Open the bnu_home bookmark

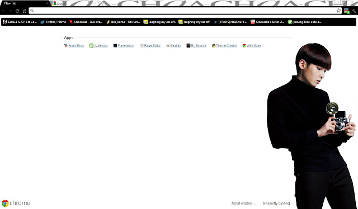[x=123, y=22]
